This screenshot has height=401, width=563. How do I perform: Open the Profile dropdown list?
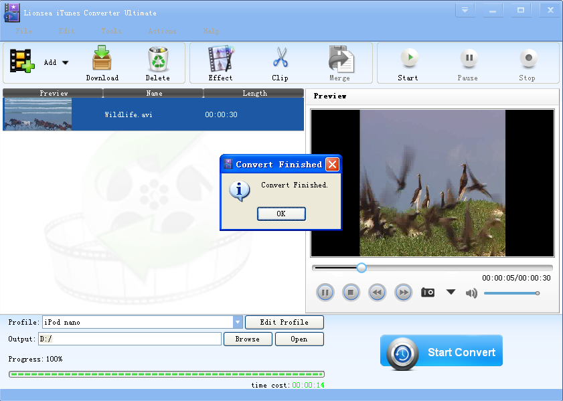pyautogui.click(x=238, y=322)
